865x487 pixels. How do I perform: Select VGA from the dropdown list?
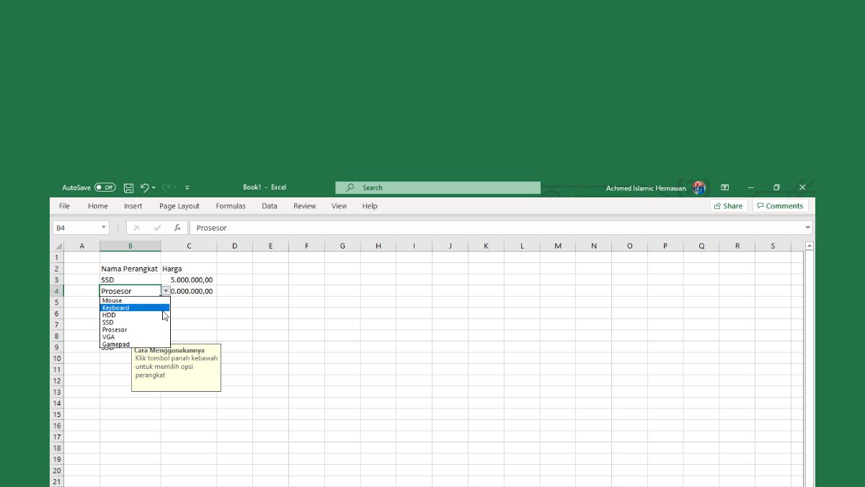[135, 337]
